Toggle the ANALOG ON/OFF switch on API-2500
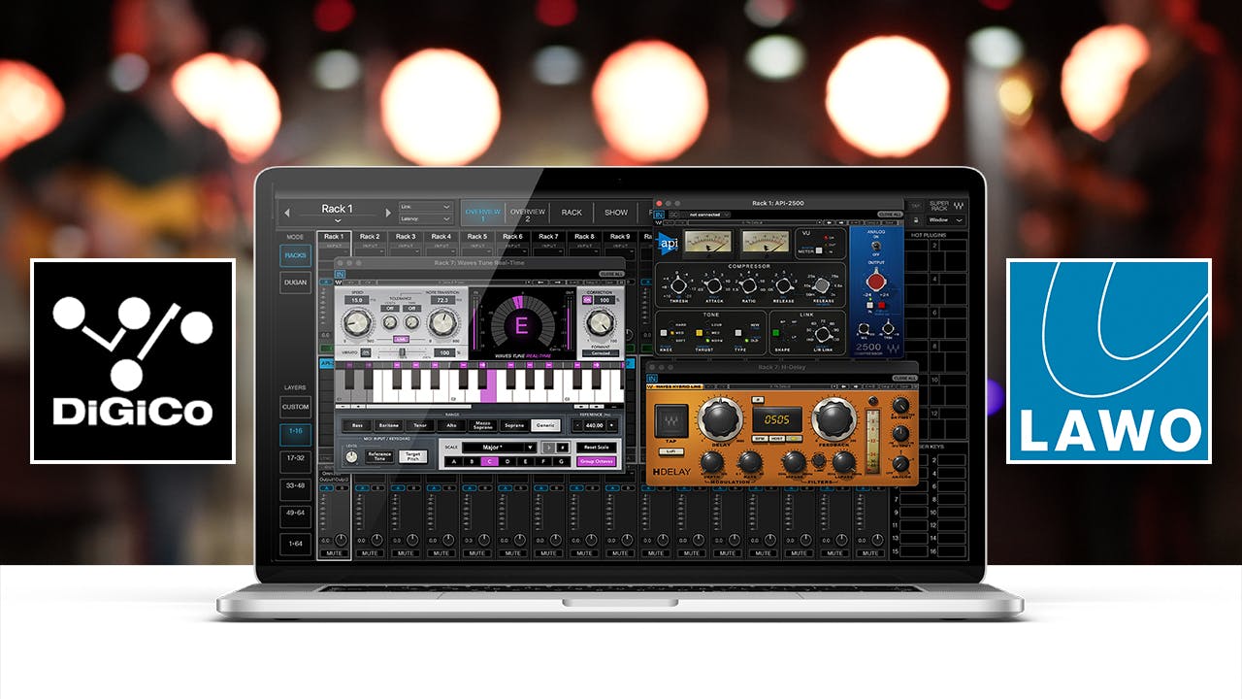Viewport: 1242px width, 699px height. 875,247
